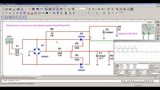160x90 pixels.
Task: Undo the last action
Action: (x=38, y=9)
